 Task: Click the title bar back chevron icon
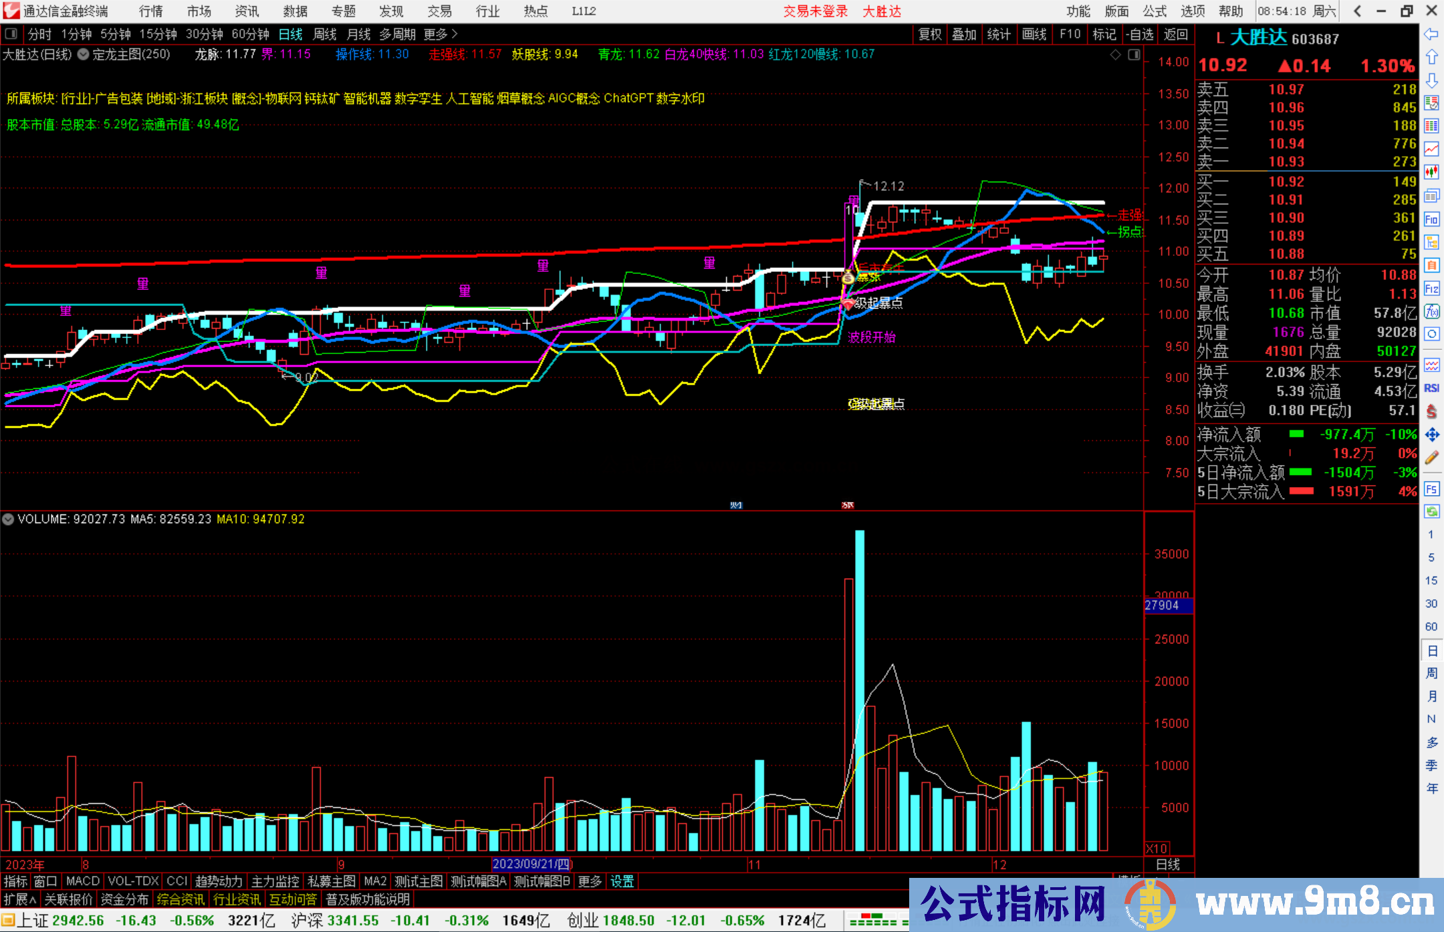pyautogui.click(x=1357, y=11)
